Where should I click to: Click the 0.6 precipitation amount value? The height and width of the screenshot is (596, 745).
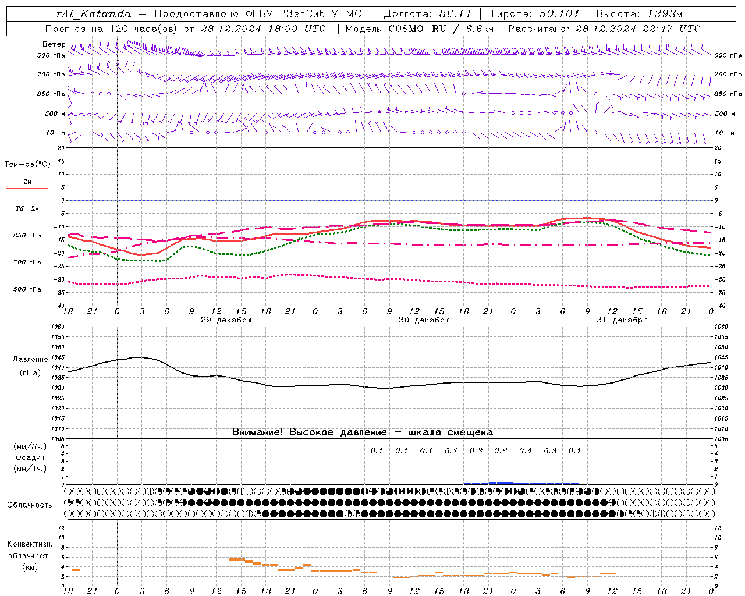pos(501,450)
